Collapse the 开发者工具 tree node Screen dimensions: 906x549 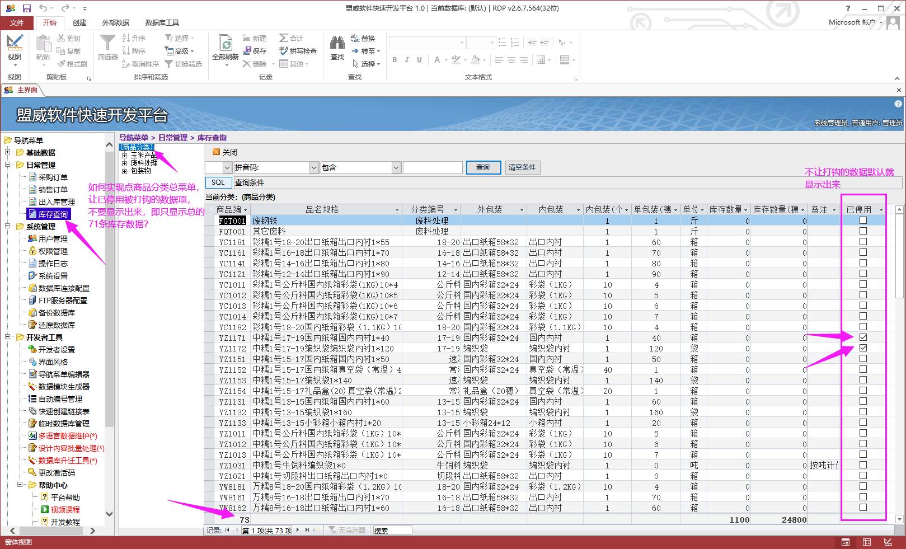[8, 337]
